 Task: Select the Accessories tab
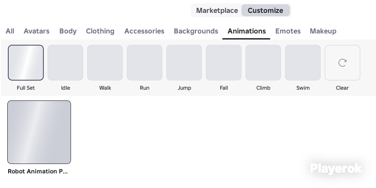(x=145, y=31)
